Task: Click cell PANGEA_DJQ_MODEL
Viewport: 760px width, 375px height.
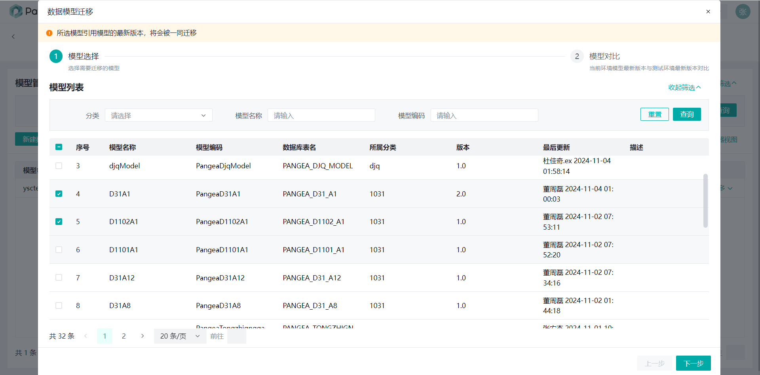Action: (x=317, y=166)
